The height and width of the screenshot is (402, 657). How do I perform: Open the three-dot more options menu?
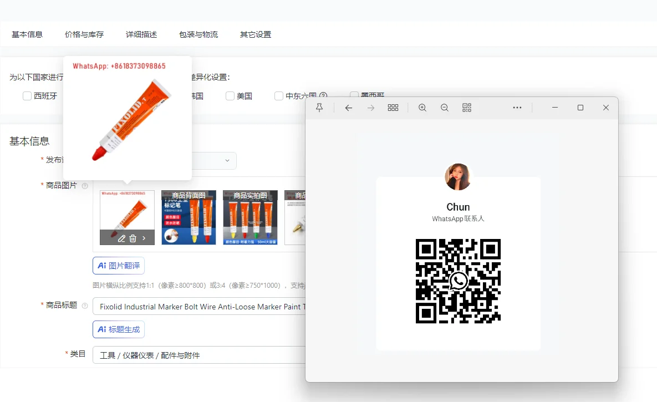point(517,108)
